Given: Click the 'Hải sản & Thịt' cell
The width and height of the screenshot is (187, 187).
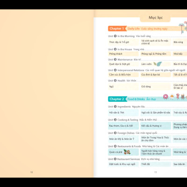Looking at the screenshot, I should [123, 113].
